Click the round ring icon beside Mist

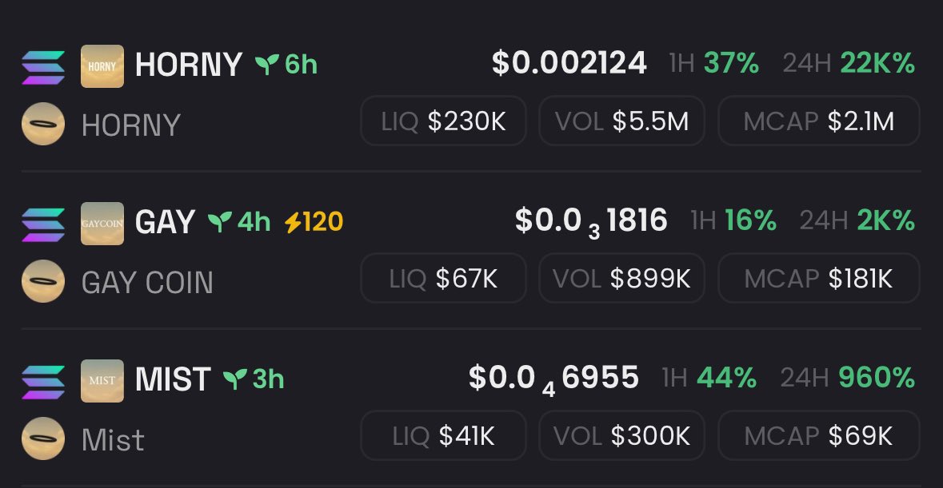(x=43, y=438)
